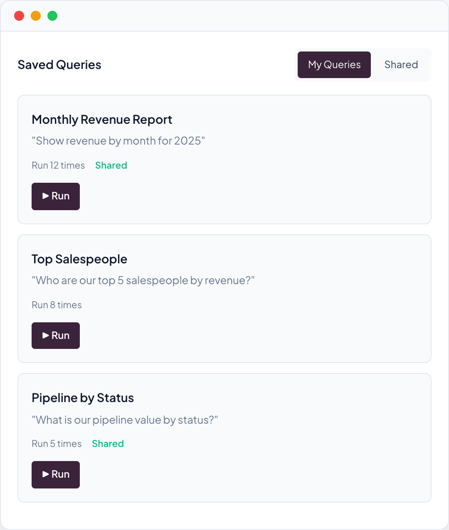Screen dimensions: 449x530
Task: Click the red traffic light button
Action: 19,15
